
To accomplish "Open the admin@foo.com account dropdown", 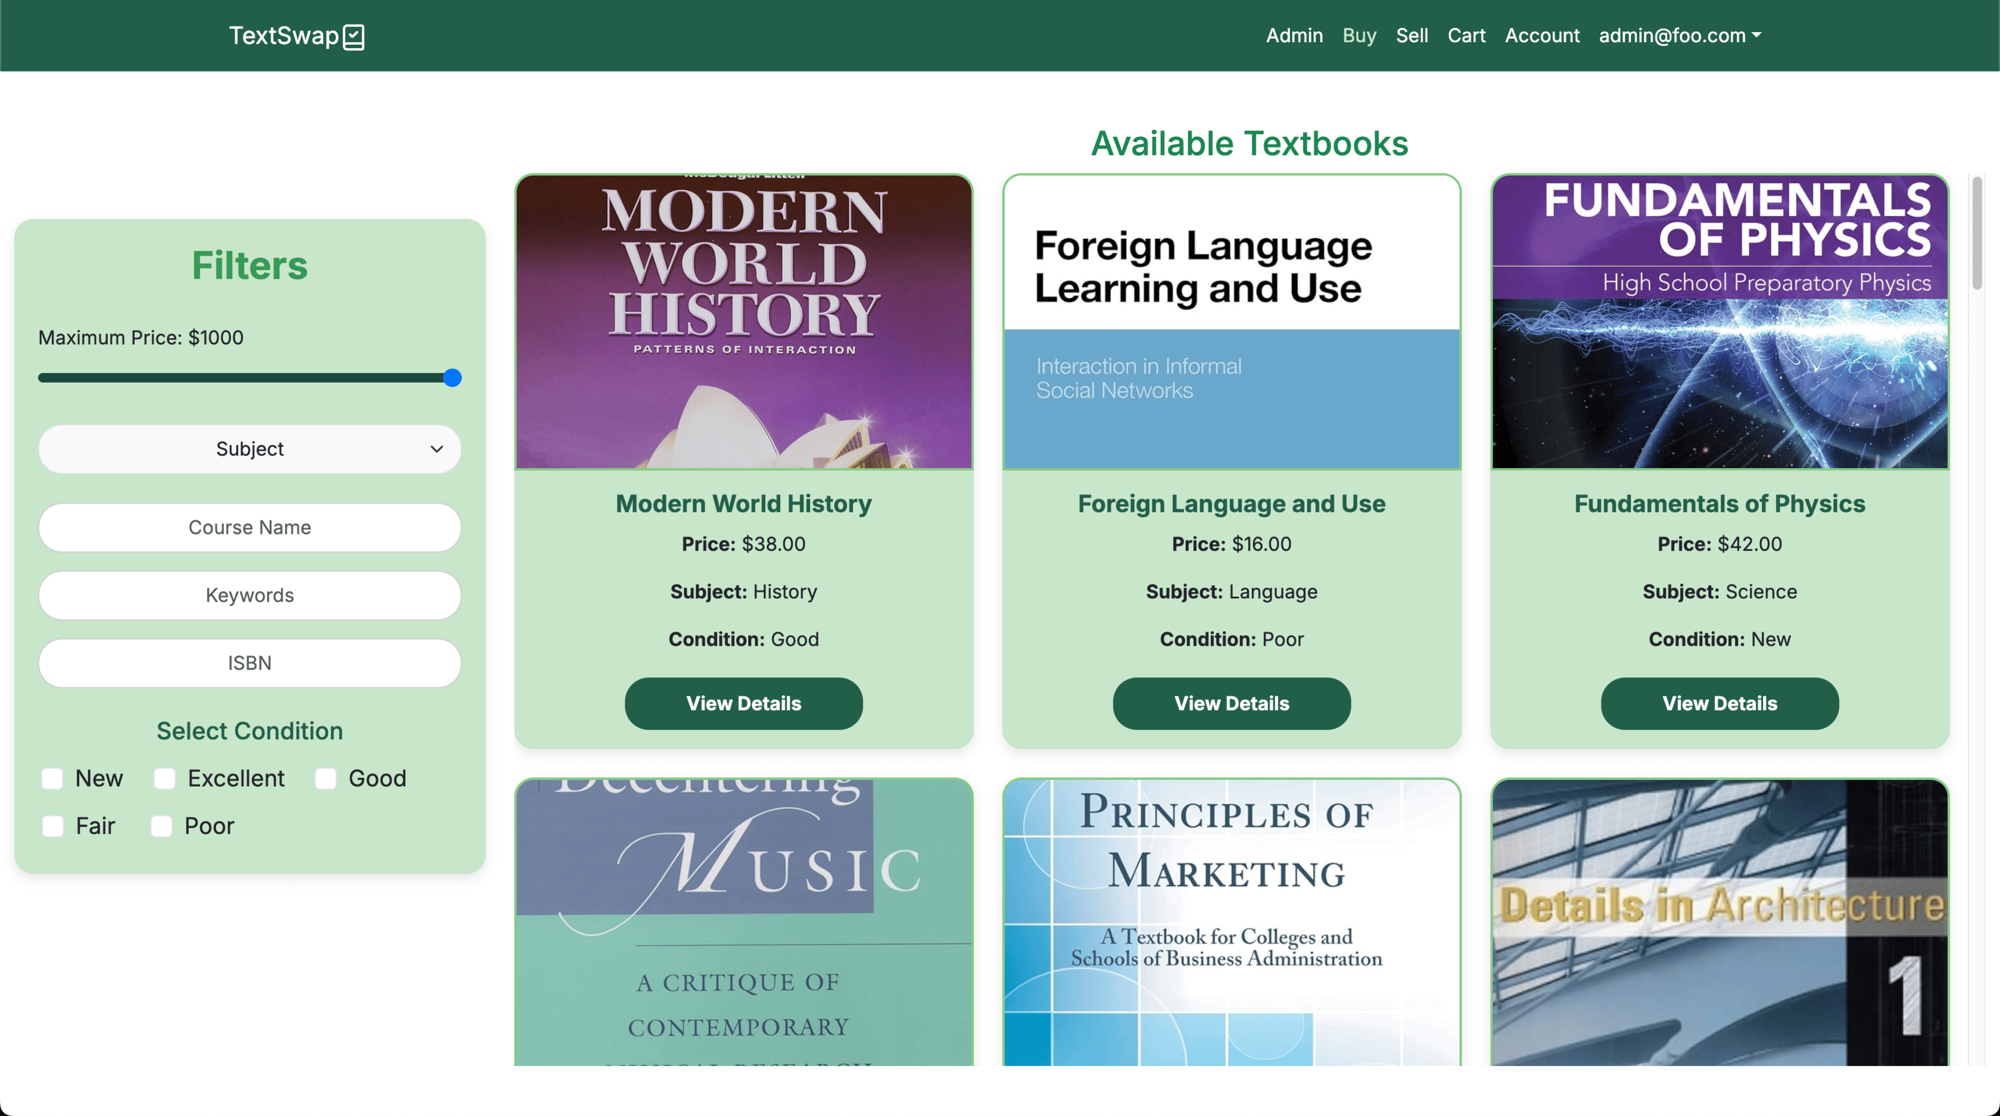I will tap(1680, 36).
